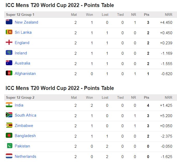Open the Sri Lanka team link
This screenshot has height=164, width=177.
tap(23, 32)
